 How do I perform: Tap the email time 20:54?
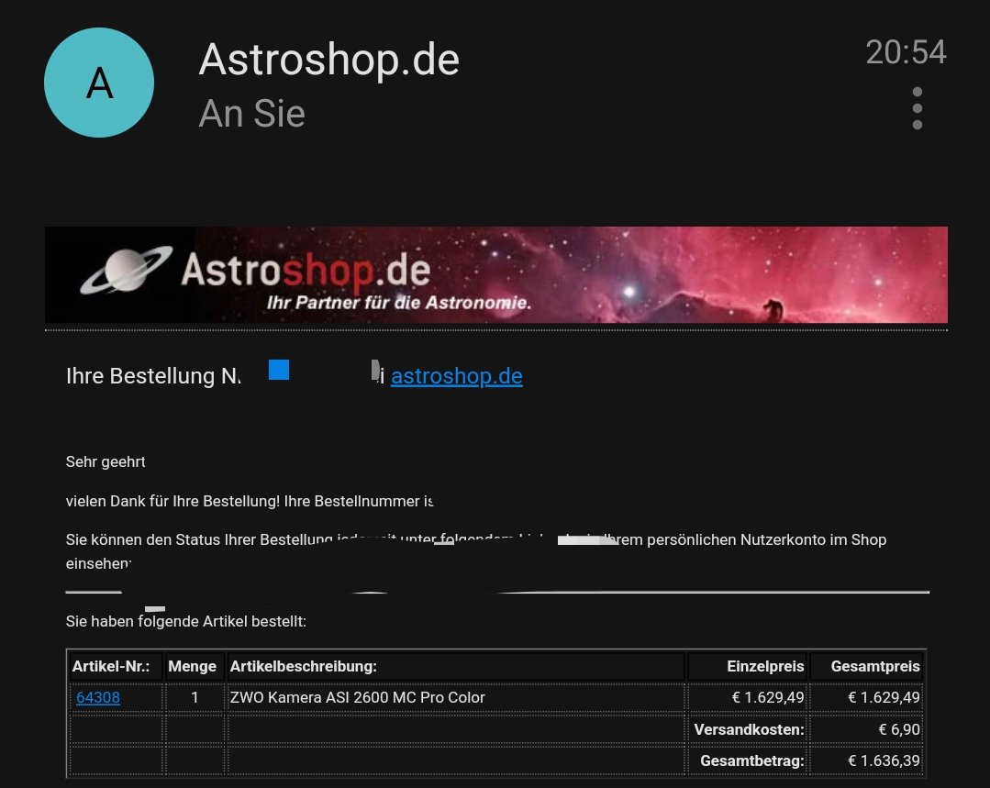pos(906,51)
